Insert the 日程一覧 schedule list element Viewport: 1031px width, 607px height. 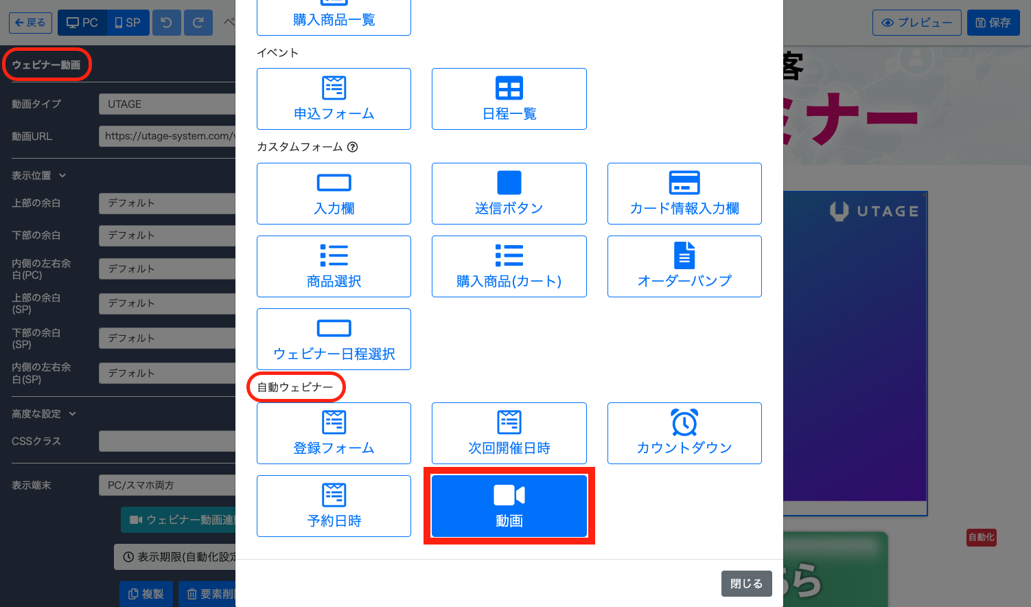pos(509,99)
